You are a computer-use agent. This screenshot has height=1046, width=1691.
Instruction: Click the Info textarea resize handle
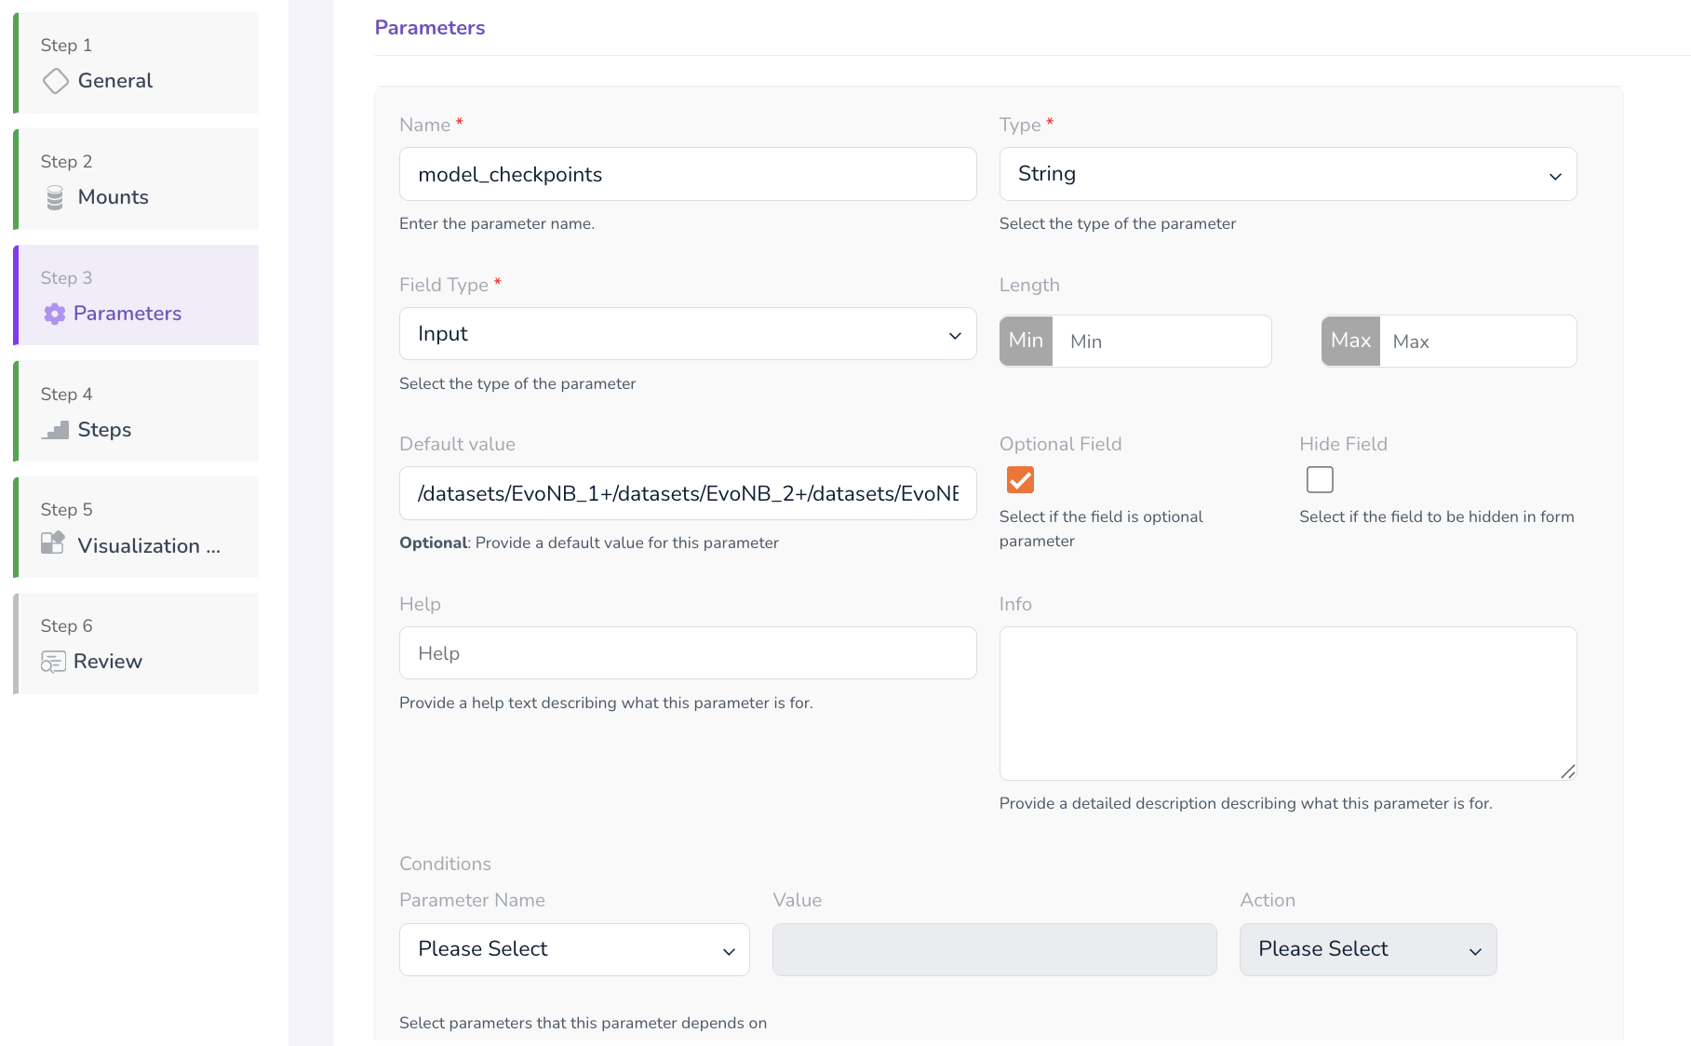[1567, 771]
